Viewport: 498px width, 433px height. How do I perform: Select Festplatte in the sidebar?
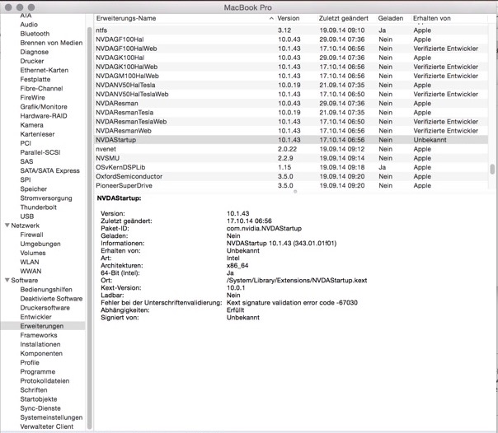tap(35, 79)
